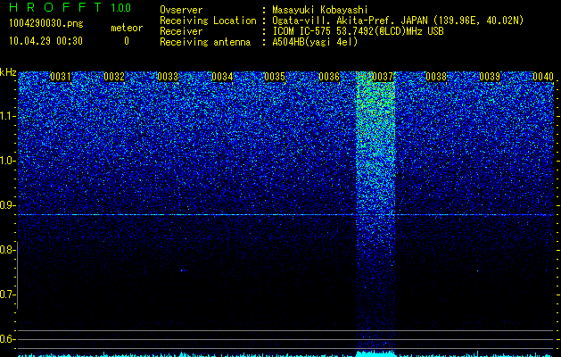Click time marker 0033
Image resolution: width=561 pixels, height=357 pixels.
point(168,77)
